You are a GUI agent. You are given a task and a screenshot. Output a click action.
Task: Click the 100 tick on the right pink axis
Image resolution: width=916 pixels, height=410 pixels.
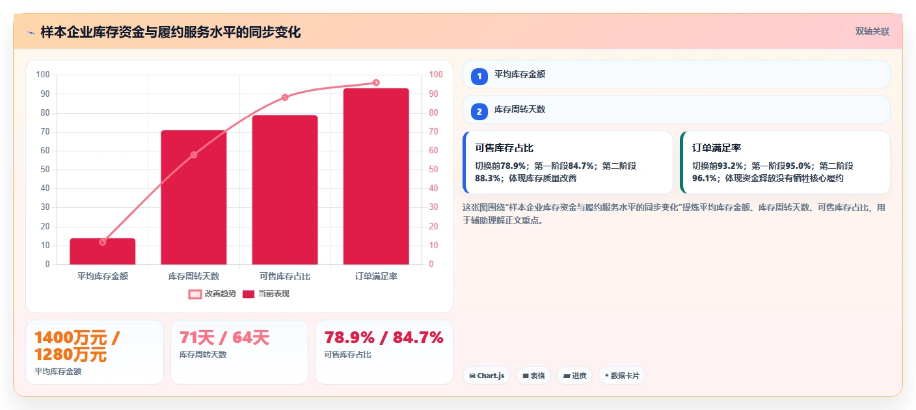(x=436, y=75)
